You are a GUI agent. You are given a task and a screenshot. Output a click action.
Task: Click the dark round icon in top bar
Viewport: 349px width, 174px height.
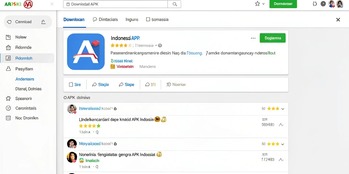pyautogui.click(x=323, y=4)
